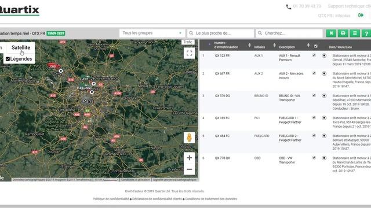Image resolution: width=371 pixels, height=208 pixels.
Task: Click the Support technique header text
Action: tap(349, 6)
